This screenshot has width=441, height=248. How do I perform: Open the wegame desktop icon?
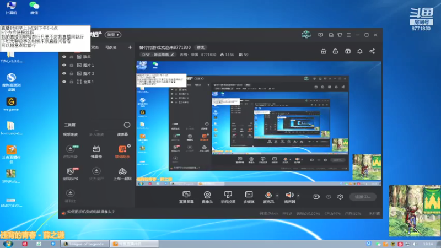[11, 104]
